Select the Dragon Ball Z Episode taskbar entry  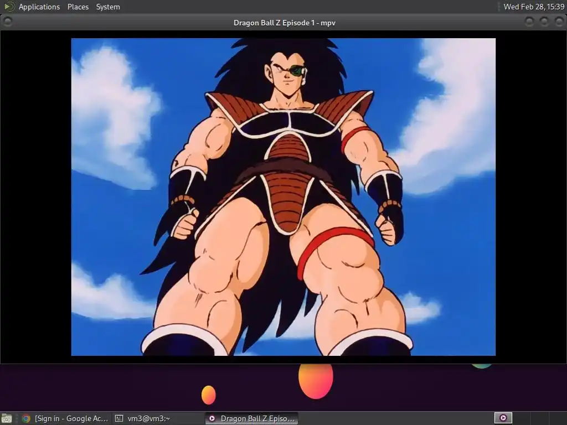(x=252, y=418)
